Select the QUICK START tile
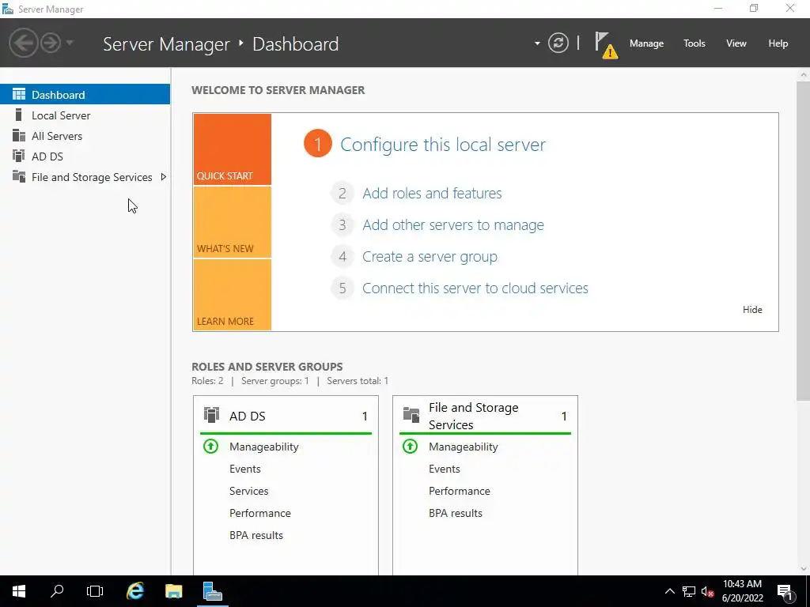Screen dimensions: 810x607 (232, 149)
